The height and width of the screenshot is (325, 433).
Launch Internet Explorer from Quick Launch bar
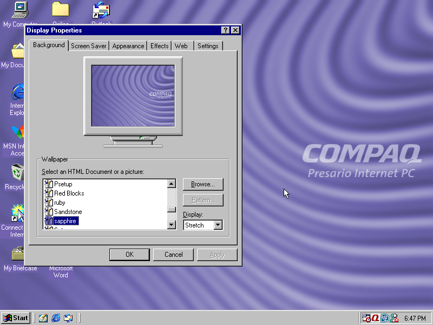pyautogui.click(x=56, y=318)
